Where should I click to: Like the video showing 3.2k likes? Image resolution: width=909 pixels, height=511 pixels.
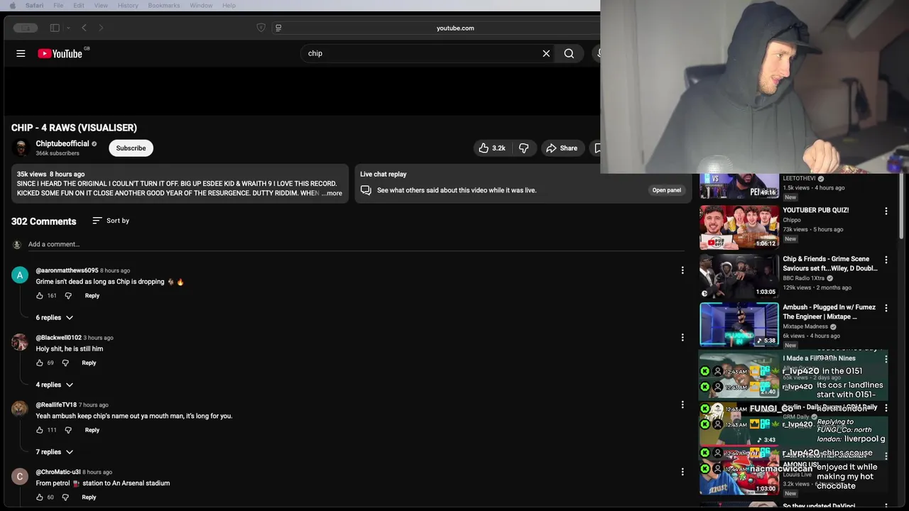point(491,148)
